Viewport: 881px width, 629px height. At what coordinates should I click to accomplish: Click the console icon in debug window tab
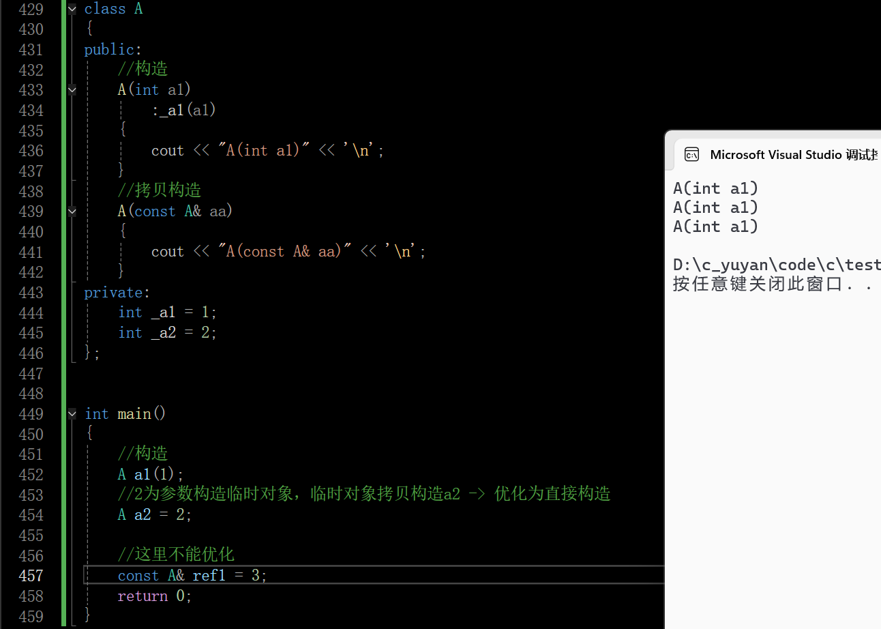coord(691,155)
